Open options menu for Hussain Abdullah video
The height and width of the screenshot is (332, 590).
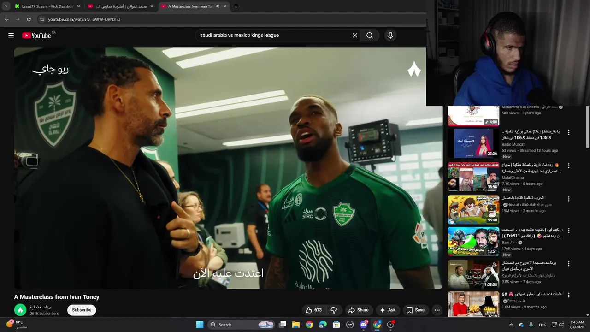coord(568,199)
